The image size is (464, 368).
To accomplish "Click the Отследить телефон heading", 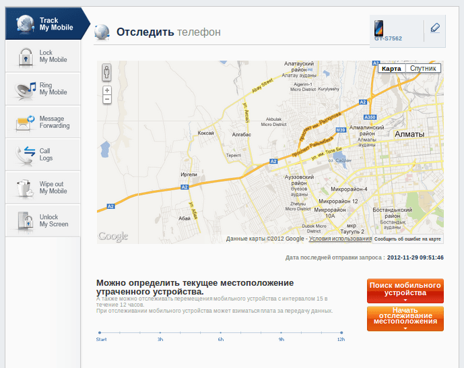I will coord(168,32).
